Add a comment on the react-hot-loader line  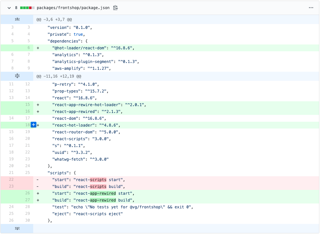[x=34, y=125]
